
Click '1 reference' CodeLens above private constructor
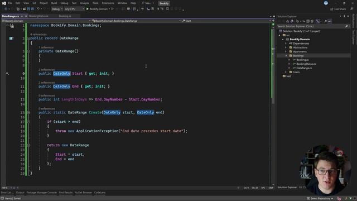[x=46, y=47]
